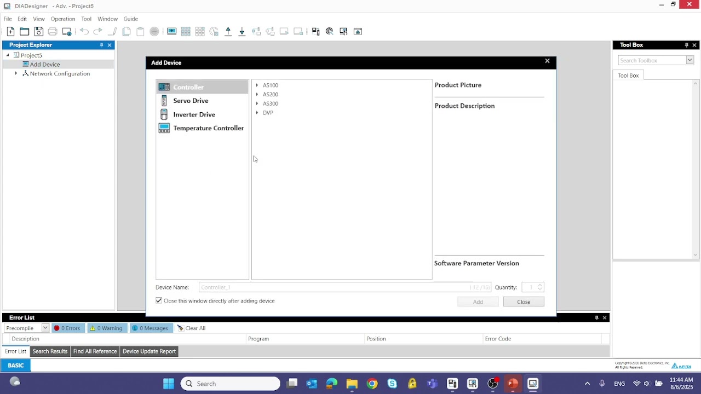Expand the AS100 controller series
The image size is (701, 394).
coord(257,85)
